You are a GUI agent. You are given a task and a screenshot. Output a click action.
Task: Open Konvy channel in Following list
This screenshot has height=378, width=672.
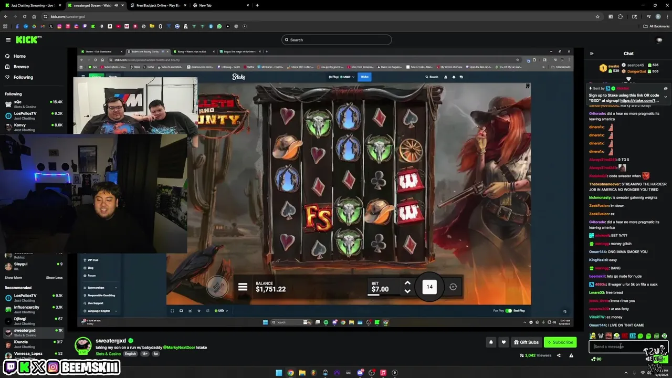[34, 127]
